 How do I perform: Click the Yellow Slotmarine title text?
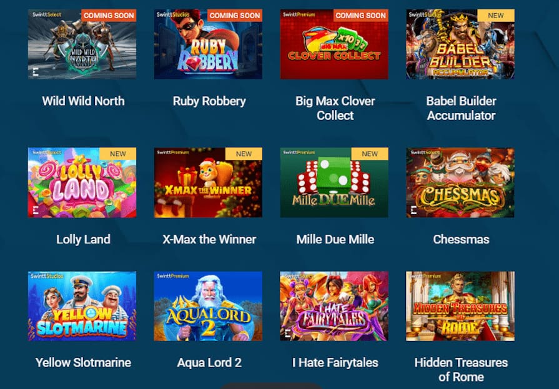[x=84, y=363]
